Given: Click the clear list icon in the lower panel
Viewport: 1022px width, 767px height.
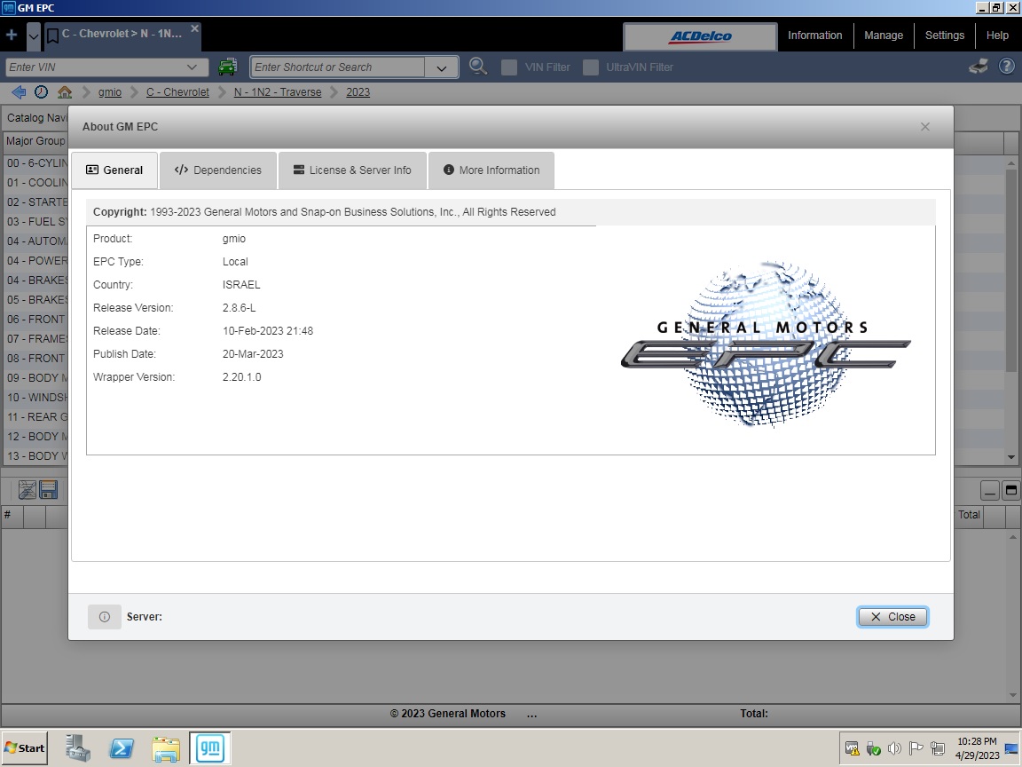Looking at the screenshot, I should click(x=28, y=490).
